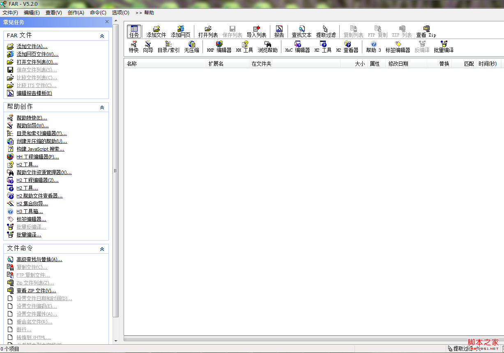The width and height of the screenshot is (504, 353).
Task: Toggle the 任务 pane button
Action: 134,32
